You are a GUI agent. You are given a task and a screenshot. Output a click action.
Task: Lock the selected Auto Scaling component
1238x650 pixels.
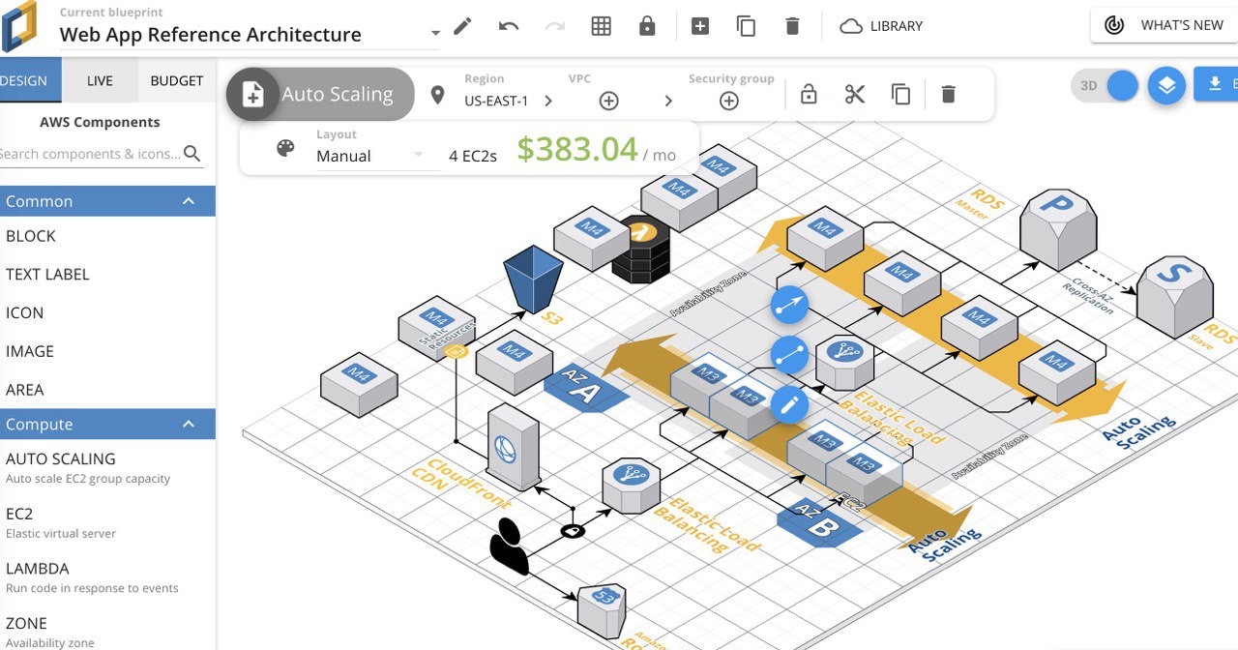(x=809, y=94)
